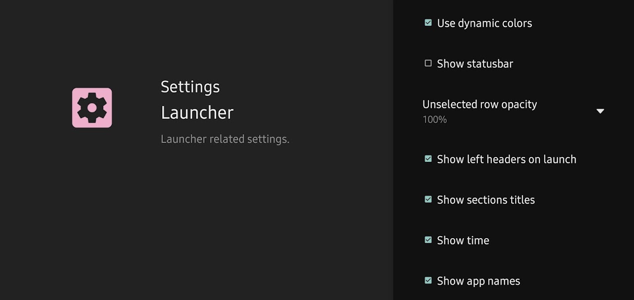
Task: Open the Unselected row opacity option label
Action: coord(479,104)
